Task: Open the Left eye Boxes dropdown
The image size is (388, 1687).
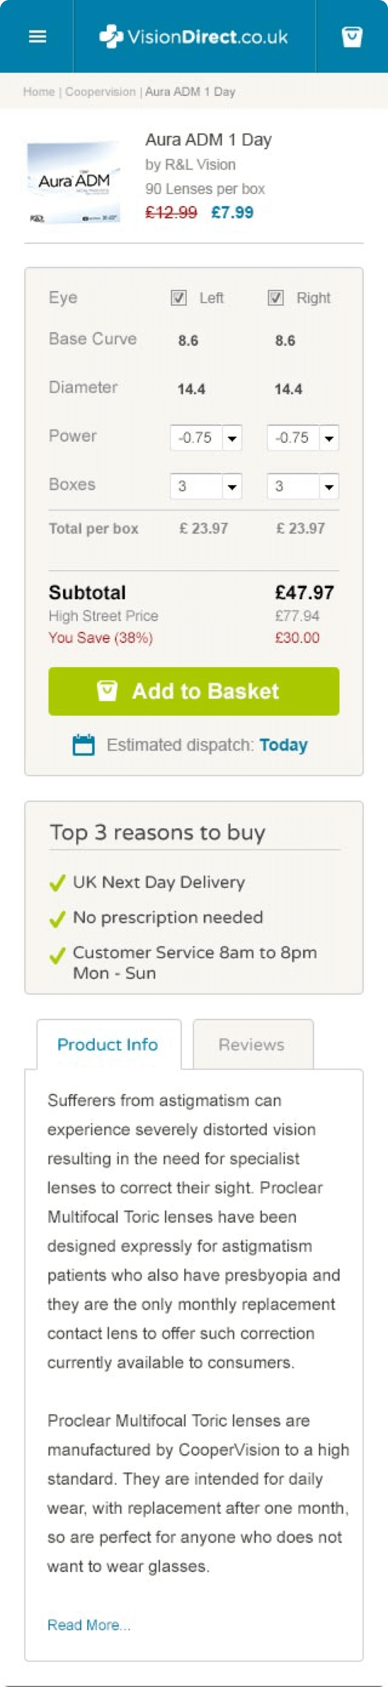Action: click(x=206, y=486)
